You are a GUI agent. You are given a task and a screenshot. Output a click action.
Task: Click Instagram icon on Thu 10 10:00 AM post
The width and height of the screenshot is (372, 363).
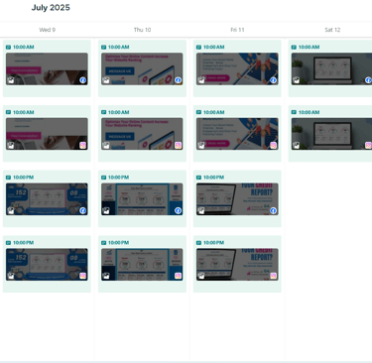point(178,145)
